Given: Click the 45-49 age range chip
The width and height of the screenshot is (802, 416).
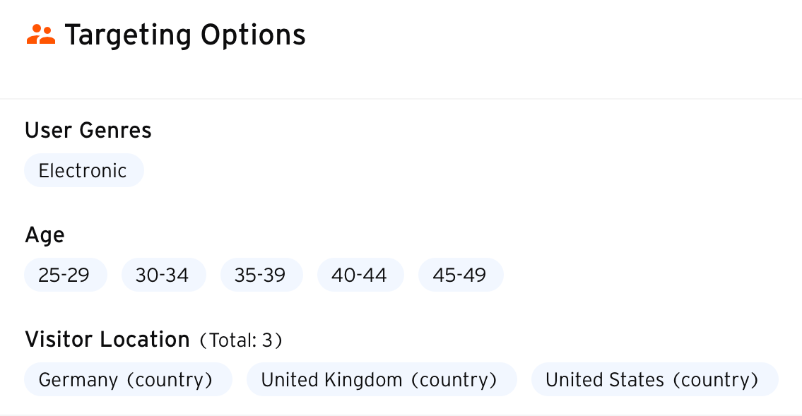Looking at the screenshot, I should coord(460,275).
